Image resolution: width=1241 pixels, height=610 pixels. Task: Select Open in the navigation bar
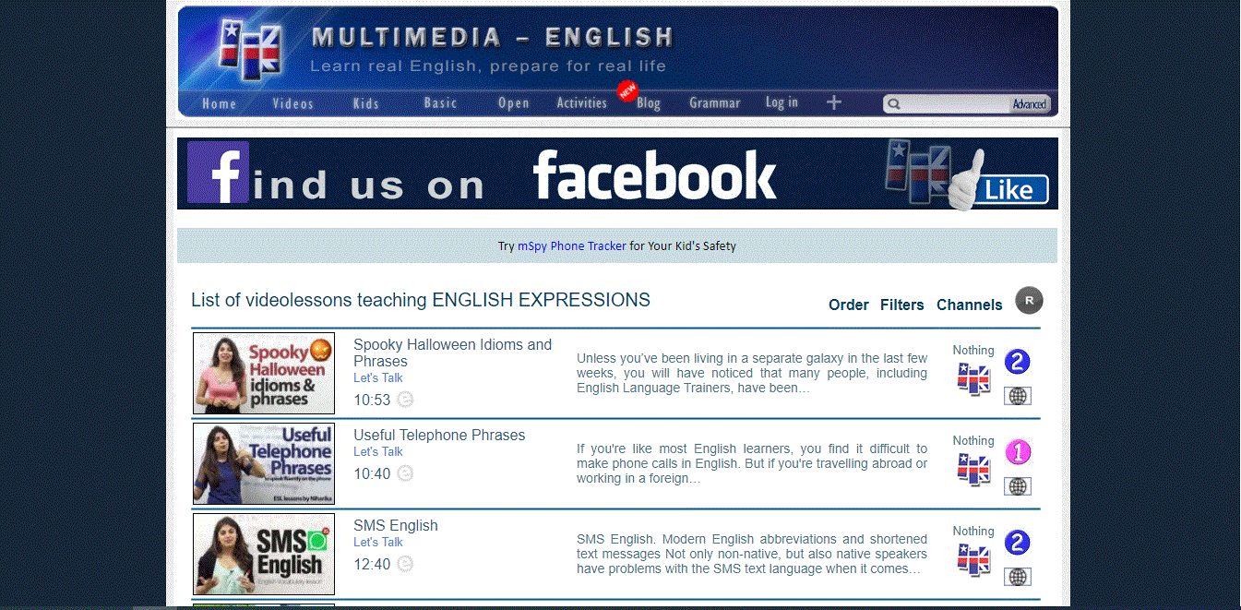(x=514, y=103)
